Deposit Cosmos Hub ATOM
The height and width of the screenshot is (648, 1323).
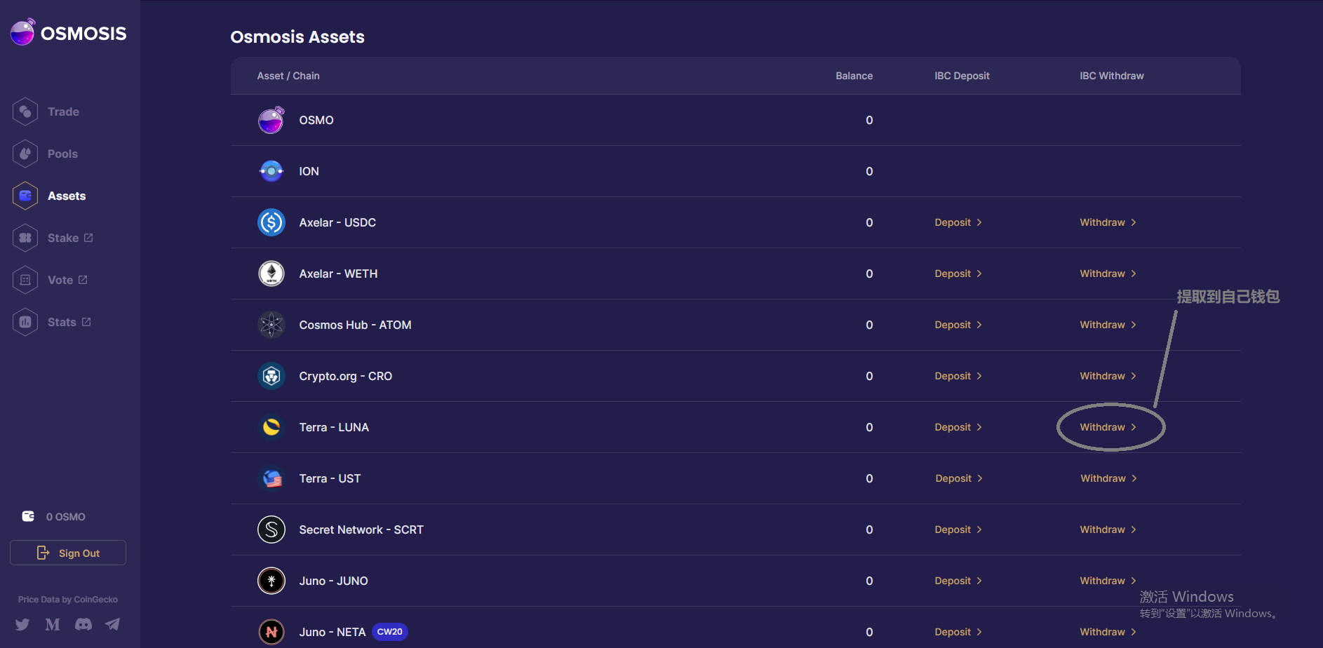tap(958, 325)
